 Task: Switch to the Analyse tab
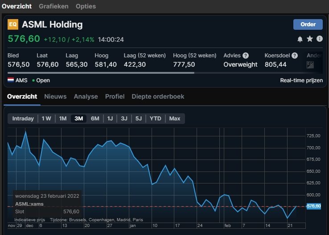coord(86,96)
